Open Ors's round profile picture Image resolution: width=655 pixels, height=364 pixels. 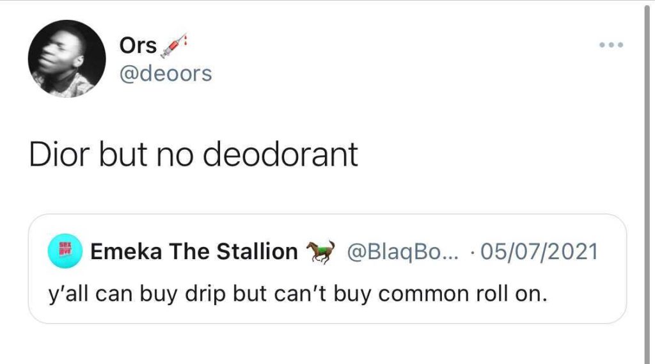tap(67, 58)
